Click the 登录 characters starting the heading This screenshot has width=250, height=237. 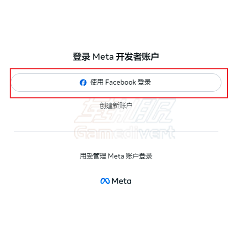[x=82, y=57]
